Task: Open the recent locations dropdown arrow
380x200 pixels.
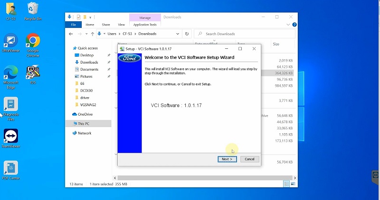Action: (85, 34)
